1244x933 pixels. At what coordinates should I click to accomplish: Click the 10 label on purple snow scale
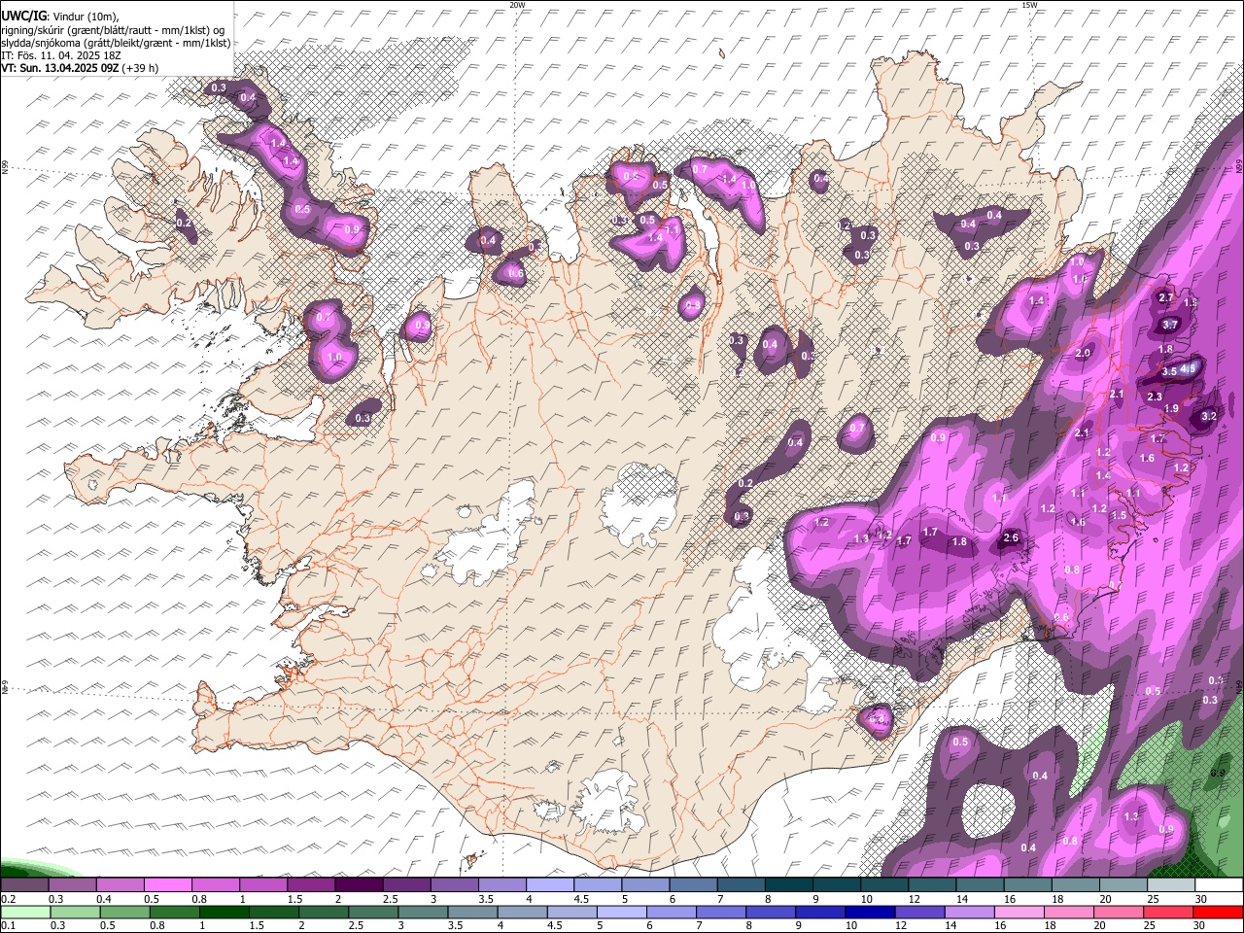point(866,899)
